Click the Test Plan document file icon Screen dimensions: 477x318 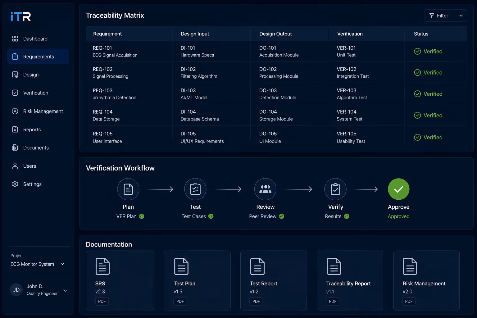[181, 266]
